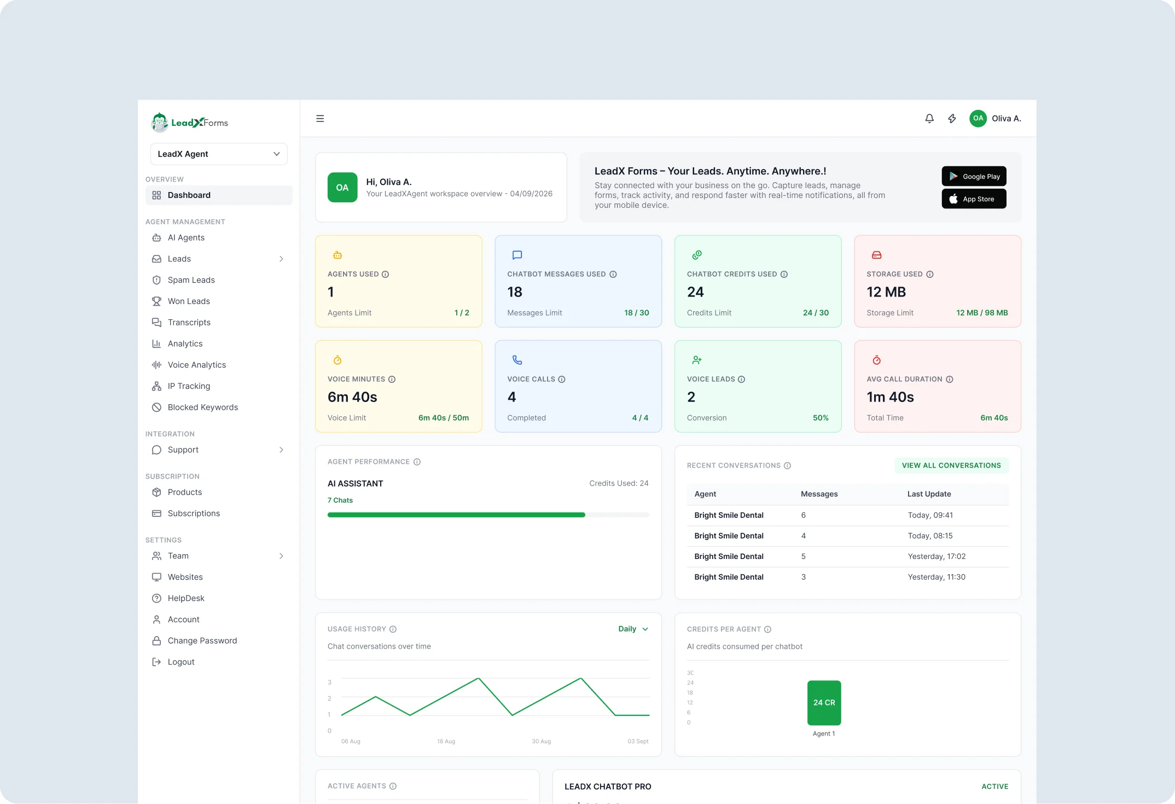Click the OA avatar in the top bar

coord(978,119)
